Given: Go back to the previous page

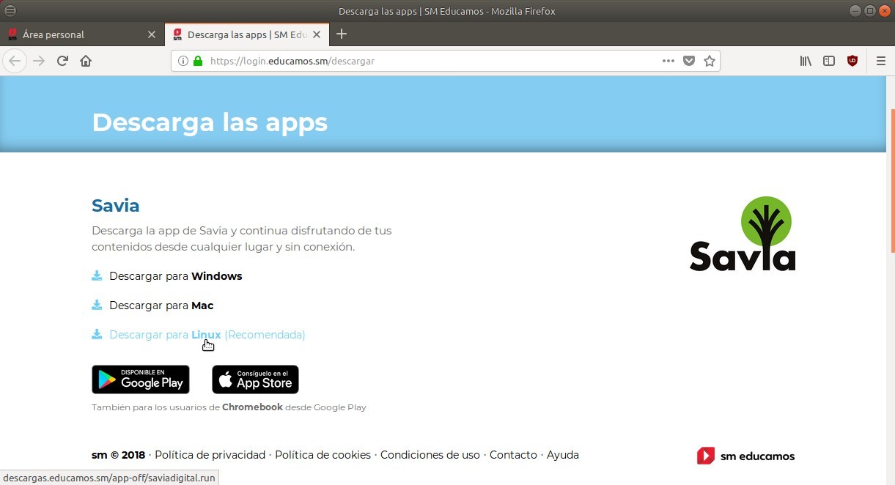Looking at the screenshot, I should pyautogui.click(x=15, y=61).
